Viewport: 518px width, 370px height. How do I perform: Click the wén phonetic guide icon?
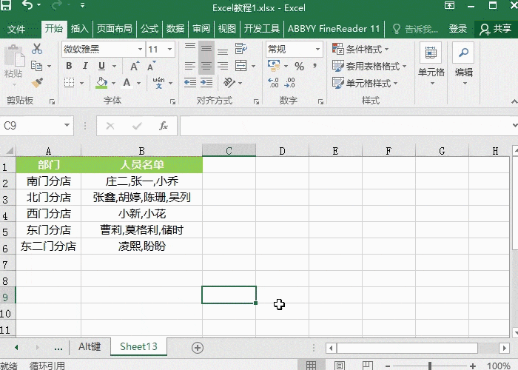158,83
